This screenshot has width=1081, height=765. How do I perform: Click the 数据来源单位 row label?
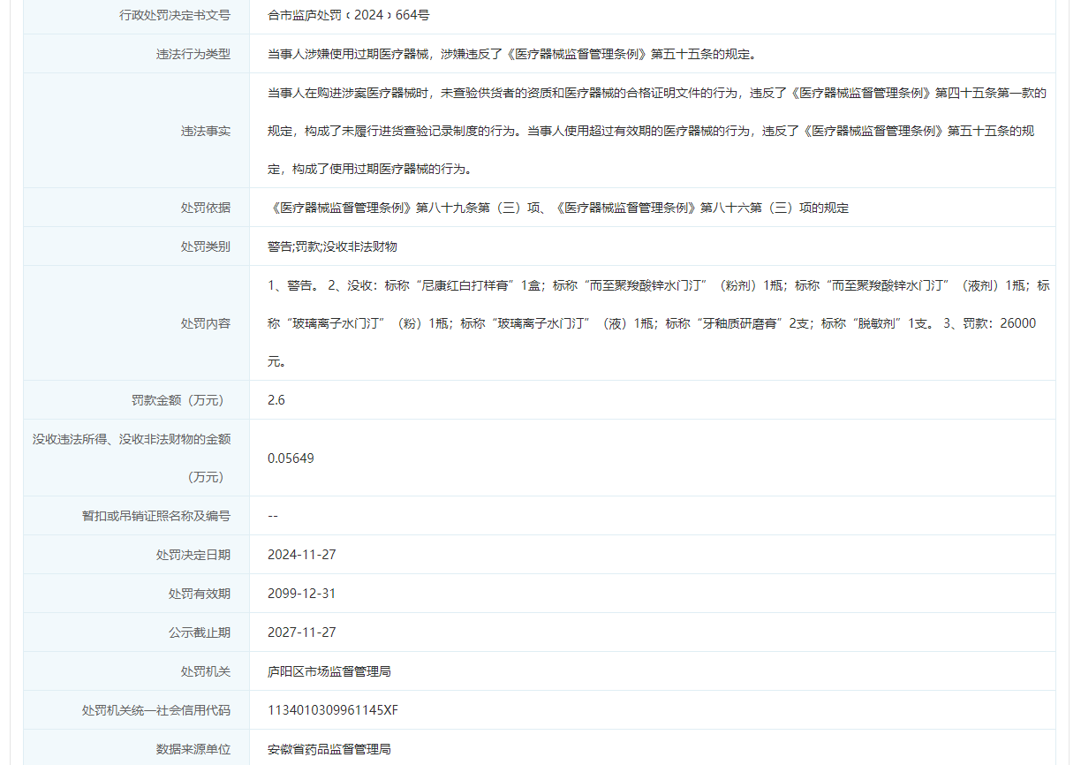193,749
